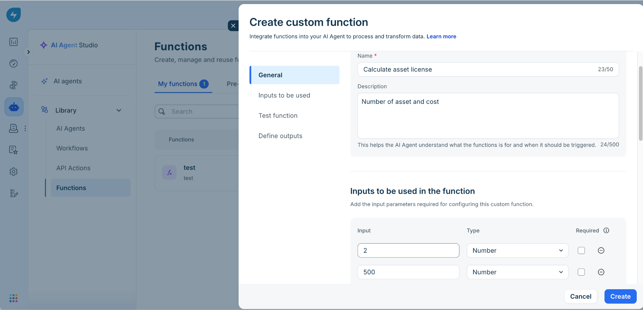Click the dialog vertical scrollbar
This screenshot has width=643, height=310.
pos(640,104)
